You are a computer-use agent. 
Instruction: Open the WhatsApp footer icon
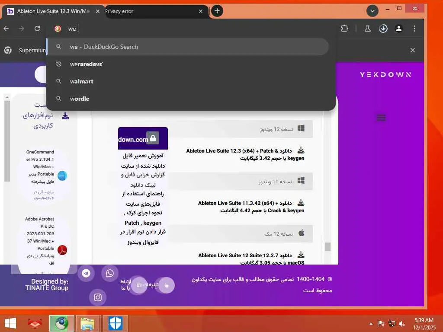pos(110,273)
